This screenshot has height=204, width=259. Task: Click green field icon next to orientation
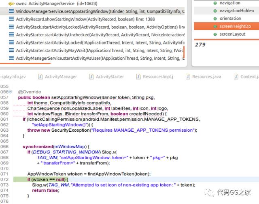click(x=215, y=19)
